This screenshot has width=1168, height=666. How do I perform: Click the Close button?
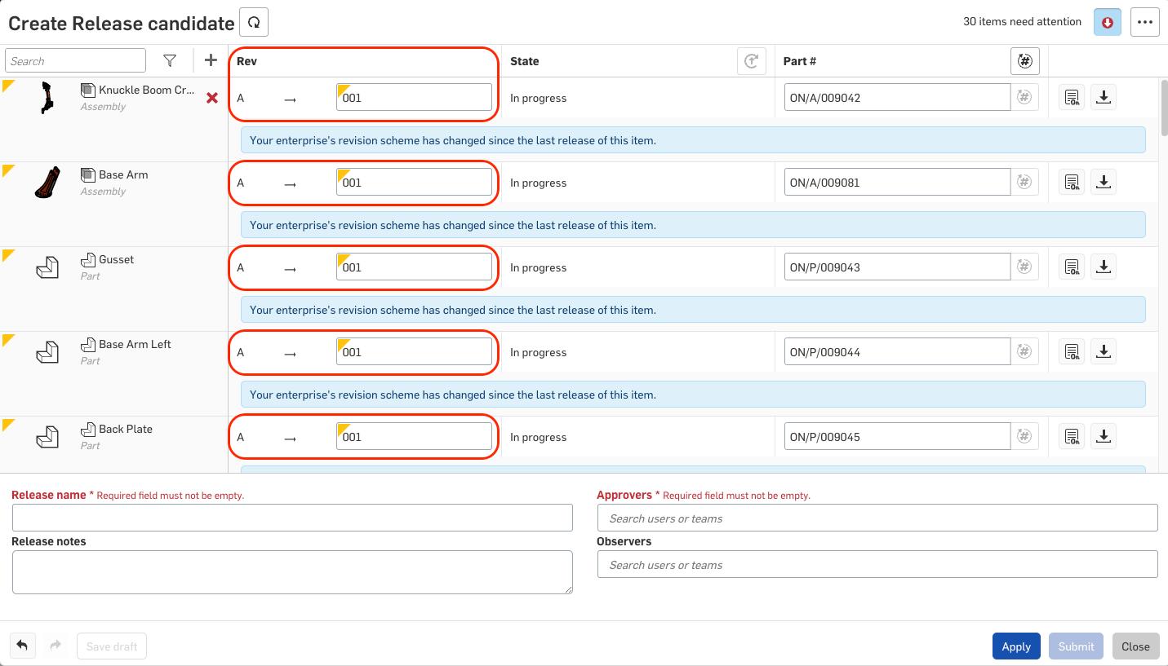pyautogui.click(x=1135, y=646)
